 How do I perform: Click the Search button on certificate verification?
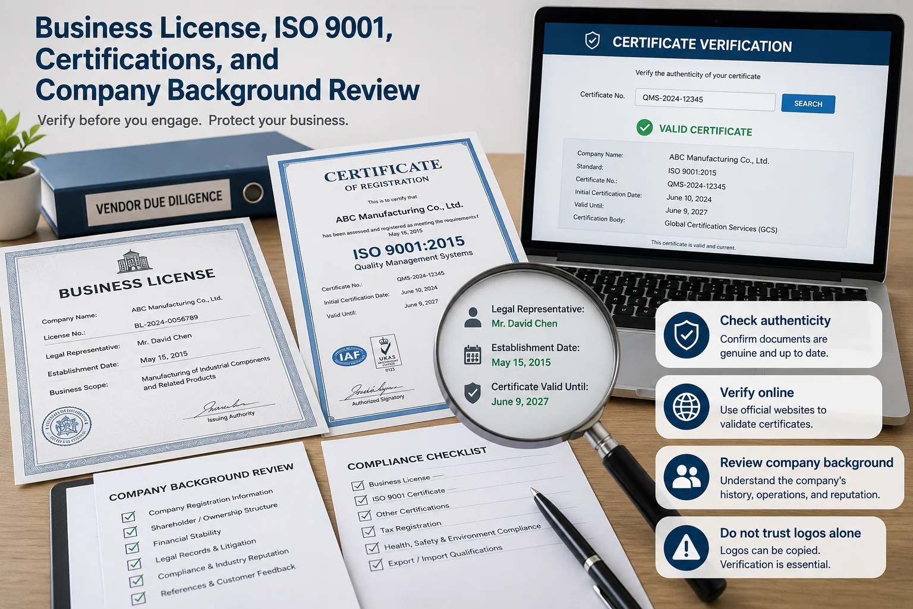(808, 103)
